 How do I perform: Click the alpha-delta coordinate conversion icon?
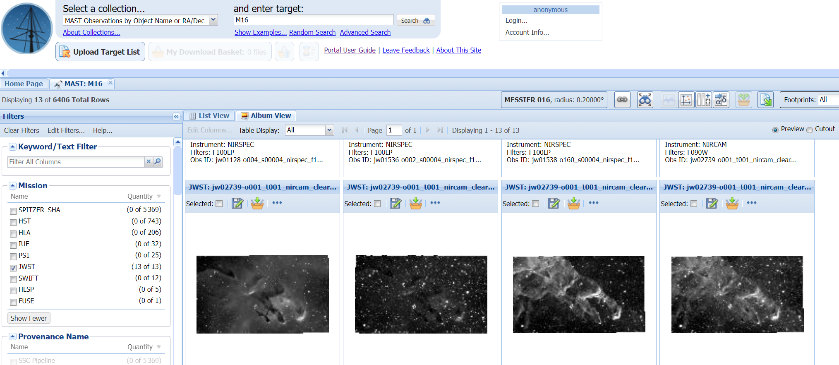721,100
